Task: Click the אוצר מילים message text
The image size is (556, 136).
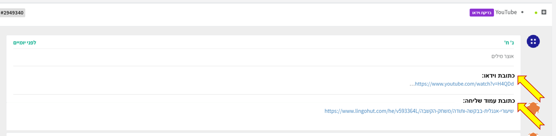Action: pos(502,56)
